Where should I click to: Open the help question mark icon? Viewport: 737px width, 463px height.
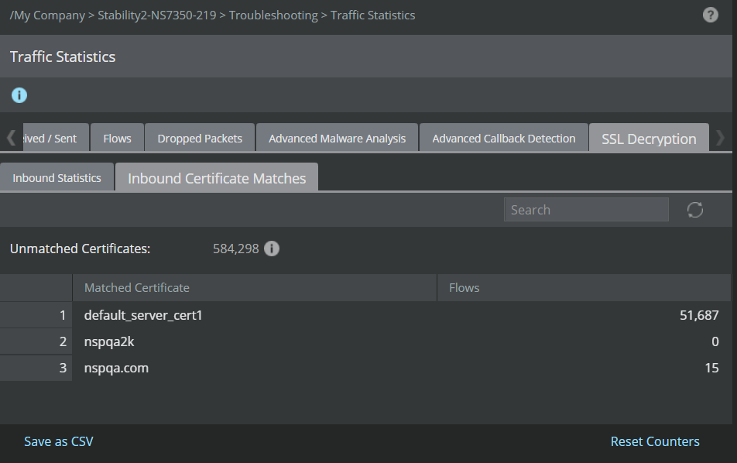(x=710, y=15)
